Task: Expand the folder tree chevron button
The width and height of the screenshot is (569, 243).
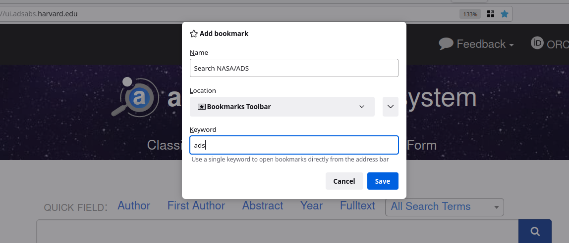Action: tap(391, 107)
